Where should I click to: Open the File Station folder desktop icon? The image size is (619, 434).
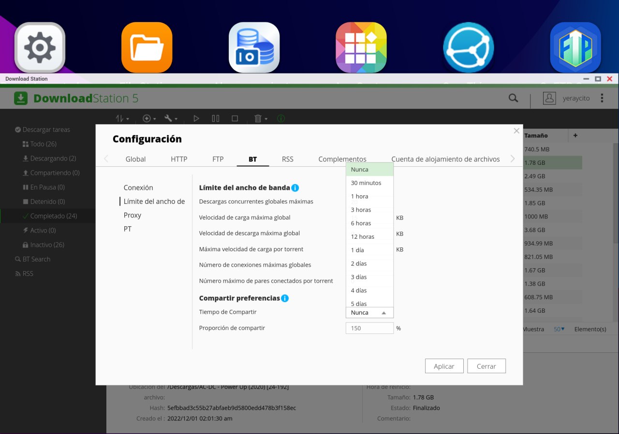(x=147, y=47)
